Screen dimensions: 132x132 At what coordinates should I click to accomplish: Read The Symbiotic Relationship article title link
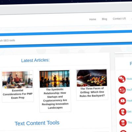click(x=55, y=99)
